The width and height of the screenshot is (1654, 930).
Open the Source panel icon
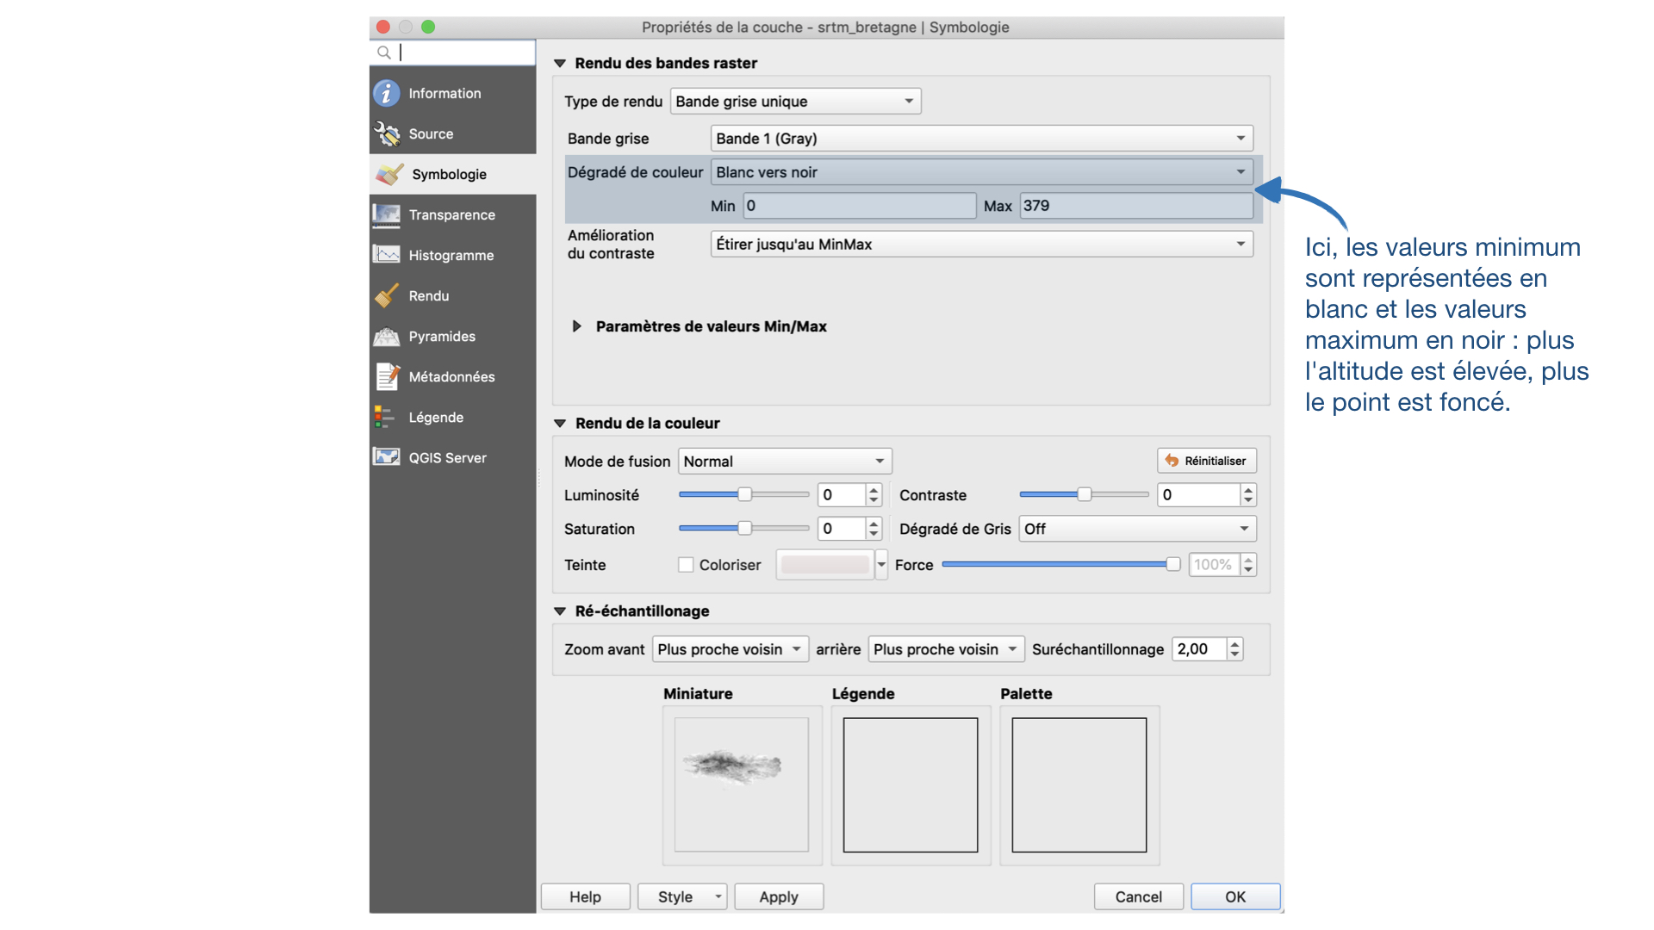[386, 133]
